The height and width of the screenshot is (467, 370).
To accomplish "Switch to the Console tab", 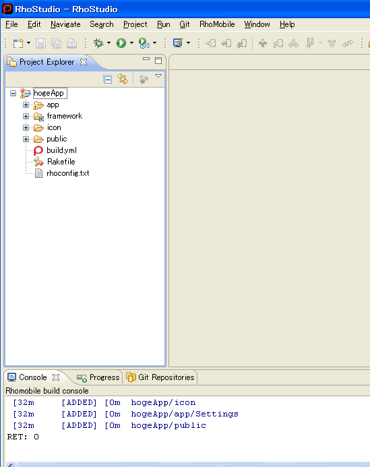I will coord(32,377).
